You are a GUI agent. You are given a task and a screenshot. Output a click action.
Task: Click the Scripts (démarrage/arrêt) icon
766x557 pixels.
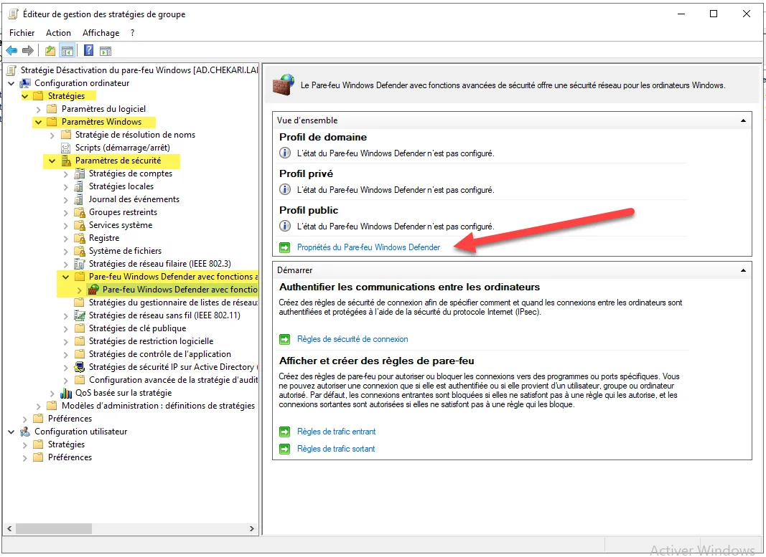[x=66, y=148]
